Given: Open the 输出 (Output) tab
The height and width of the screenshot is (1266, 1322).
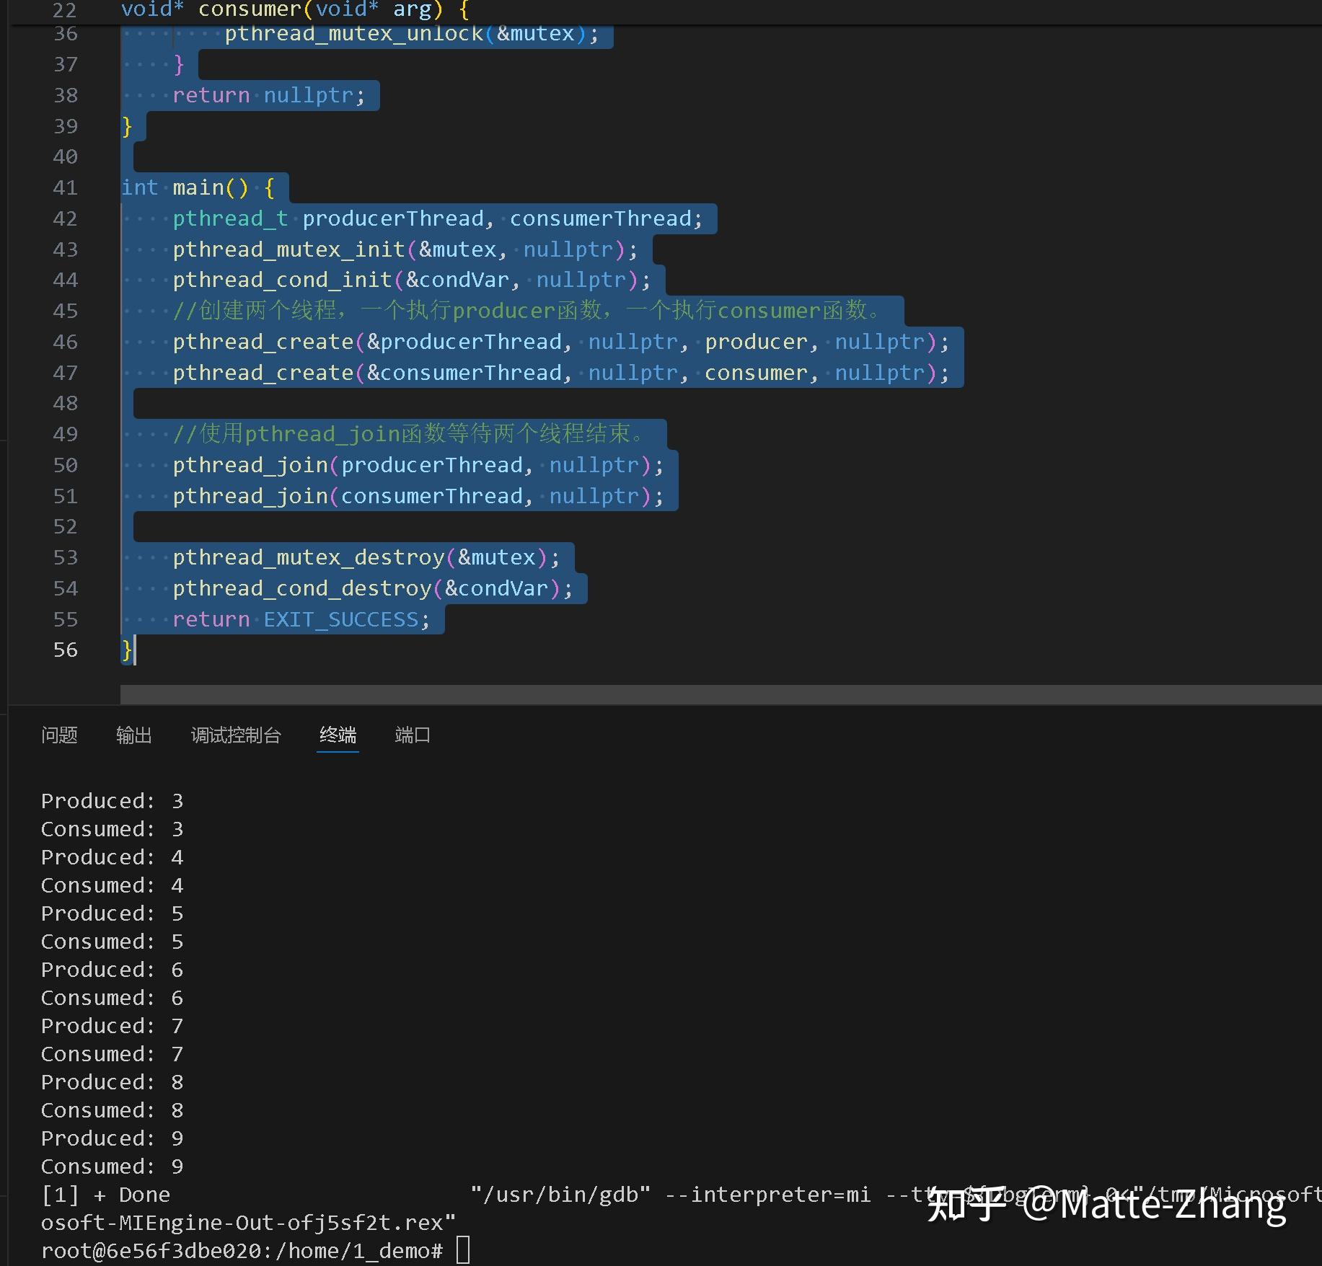Looking at the screenshot, I should coord(133,735).
